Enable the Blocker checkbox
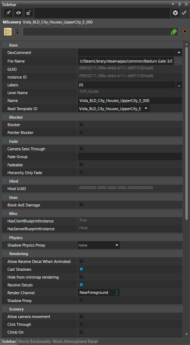This screenshot has width=190, height=345. 81,125
